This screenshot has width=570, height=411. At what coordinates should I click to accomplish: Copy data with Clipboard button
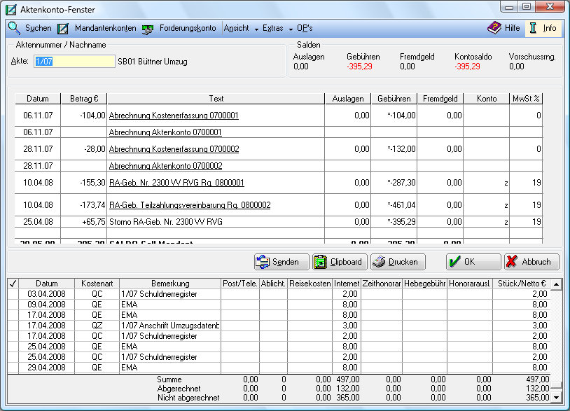pyautogui.click(x=340, y=262)
